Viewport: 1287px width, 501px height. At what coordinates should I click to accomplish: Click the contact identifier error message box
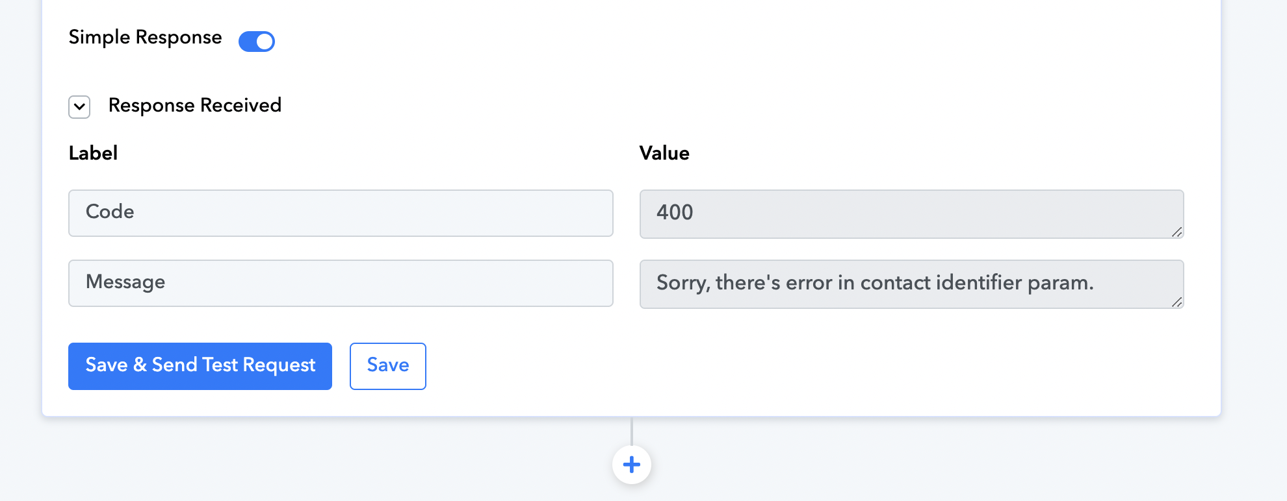911,284
